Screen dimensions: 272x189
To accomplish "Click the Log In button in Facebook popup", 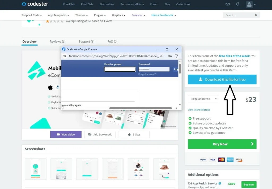I will point(176,69).
